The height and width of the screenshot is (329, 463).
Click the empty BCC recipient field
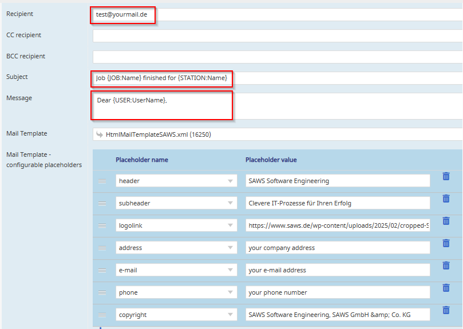coord(278,57)
